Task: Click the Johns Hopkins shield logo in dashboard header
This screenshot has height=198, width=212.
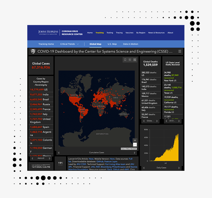Action: (33, 51)
